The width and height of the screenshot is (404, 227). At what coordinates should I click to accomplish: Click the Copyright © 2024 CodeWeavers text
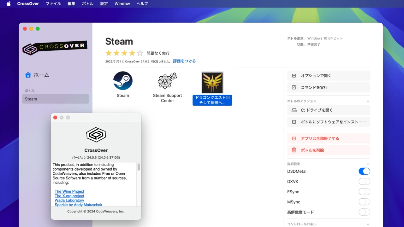click(x=96, y=212)
